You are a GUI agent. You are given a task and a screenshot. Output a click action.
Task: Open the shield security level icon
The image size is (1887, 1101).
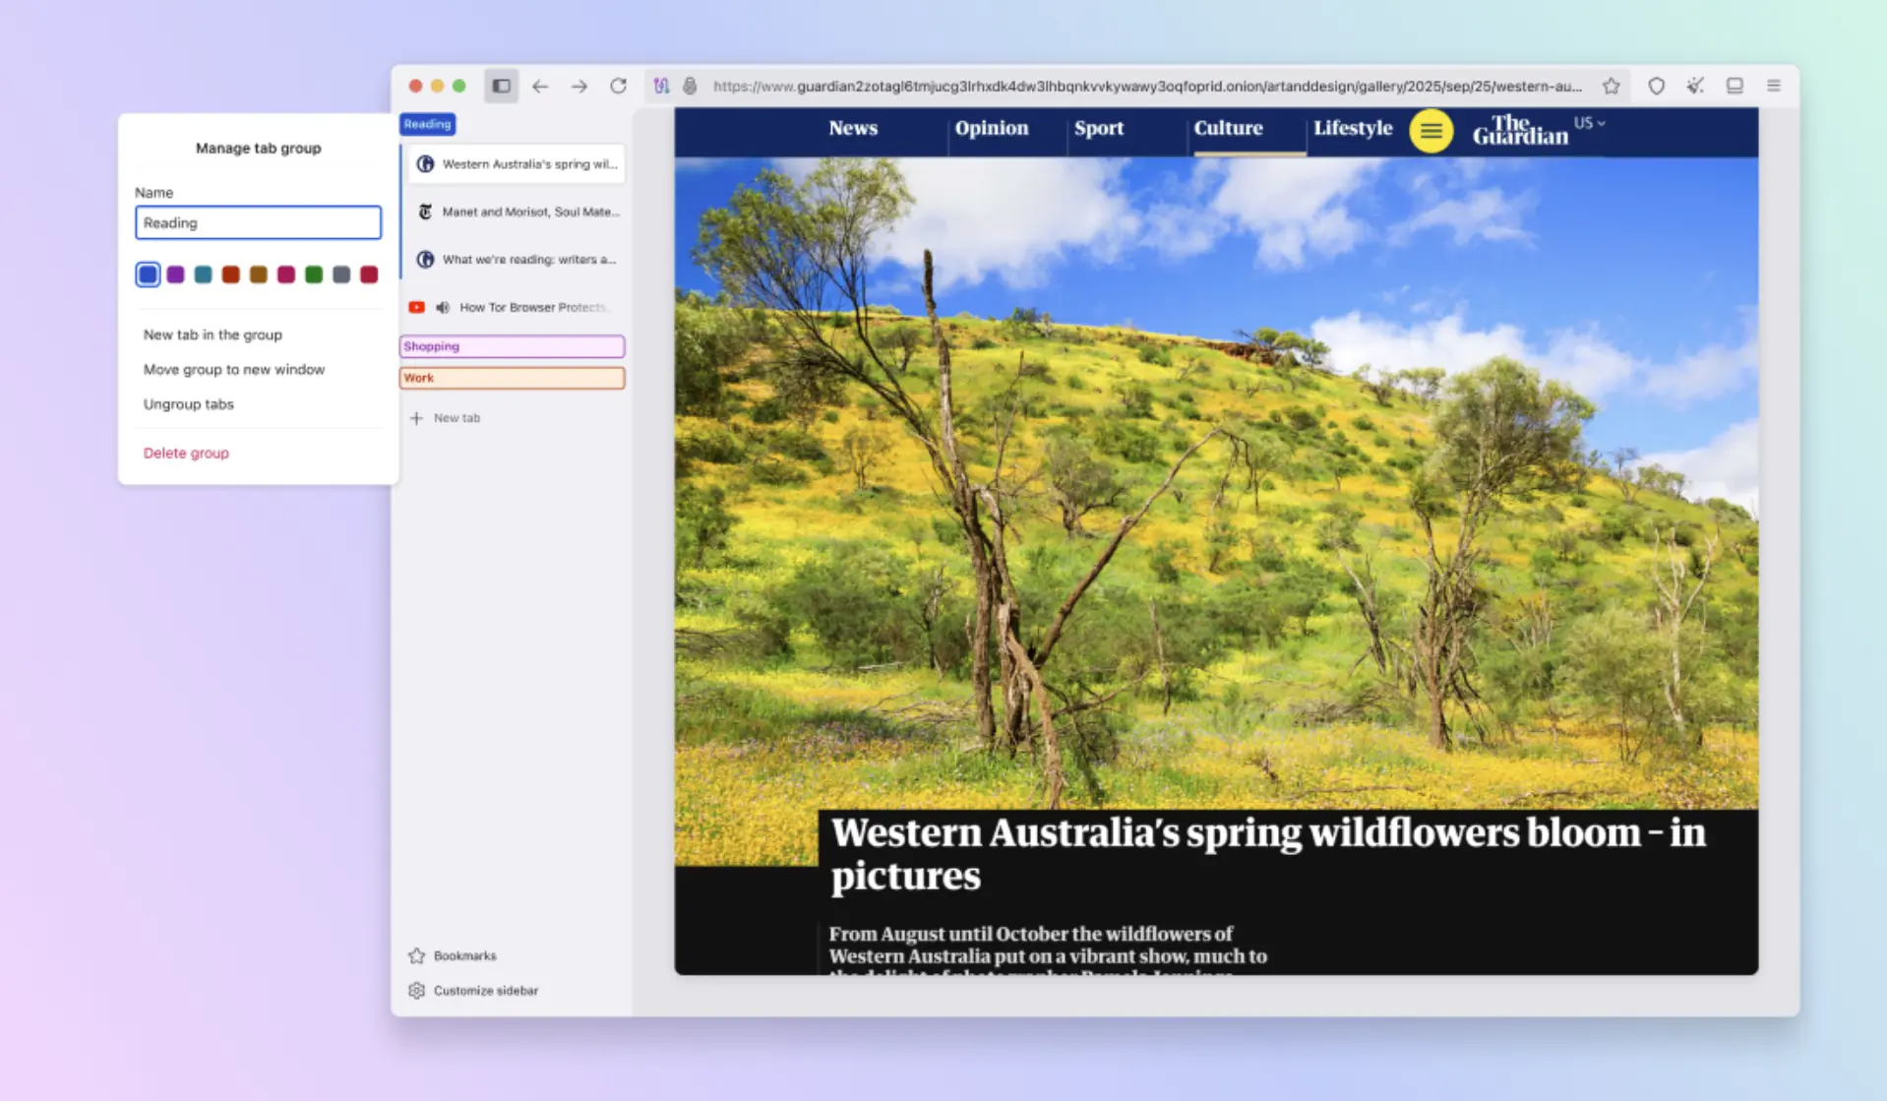1656,87
